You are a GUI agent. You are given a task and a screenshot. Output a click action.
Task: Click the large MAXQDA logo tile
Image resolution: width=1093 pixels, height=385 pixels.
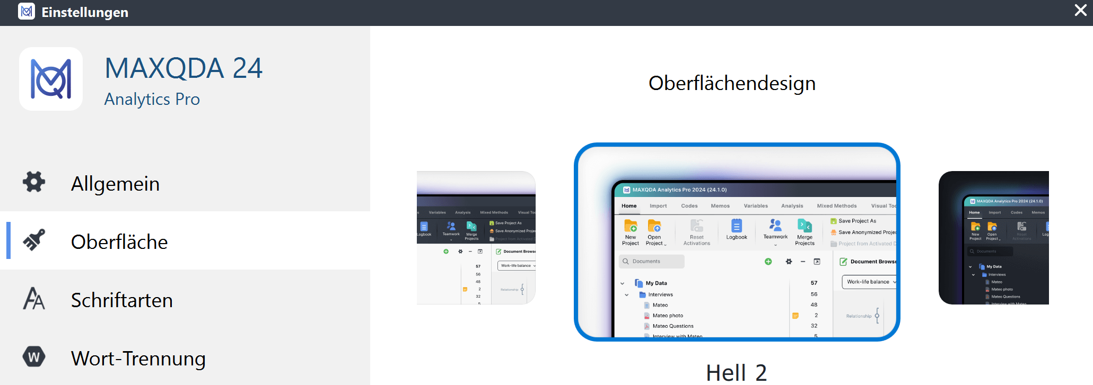51,79
